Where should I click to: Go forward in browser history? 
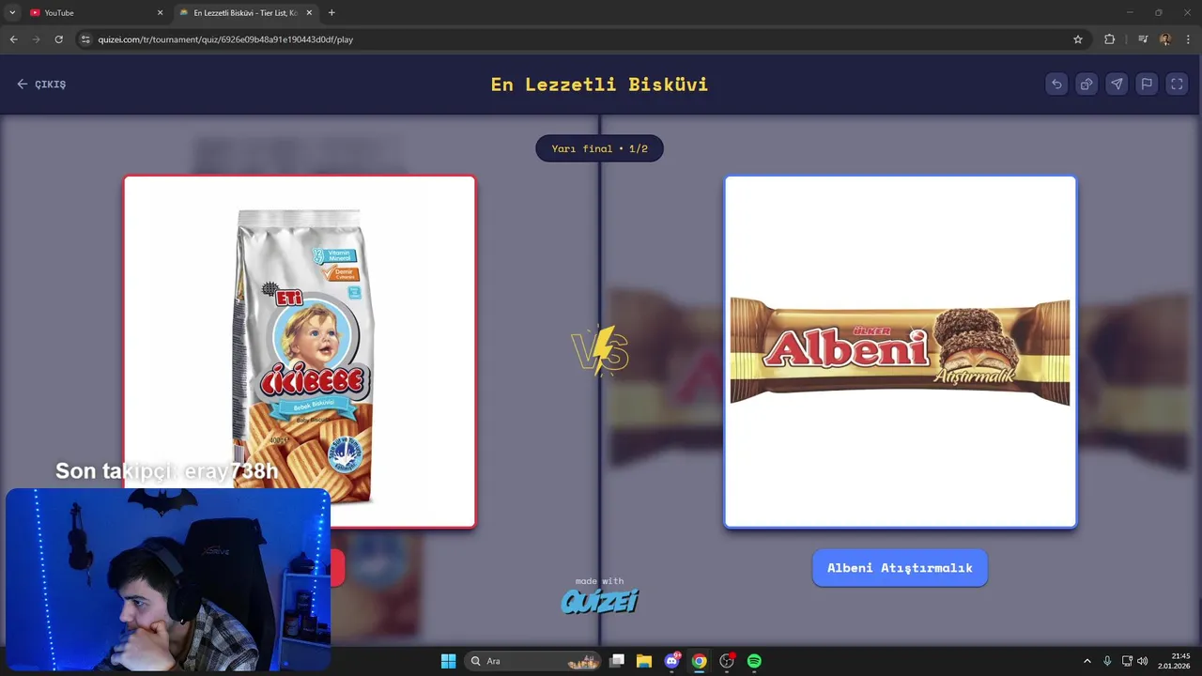36,39
